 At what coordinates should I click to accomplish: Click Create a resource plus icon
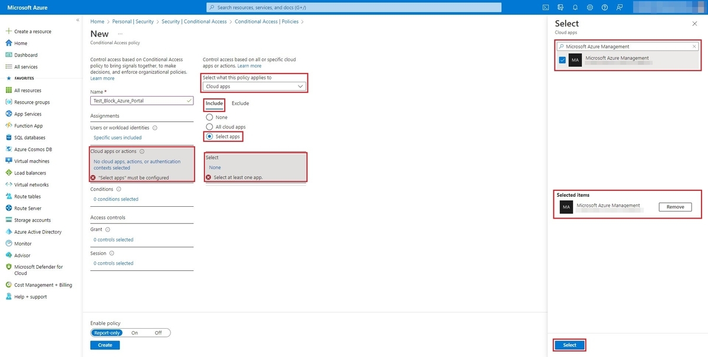click(x=9, y=31)
